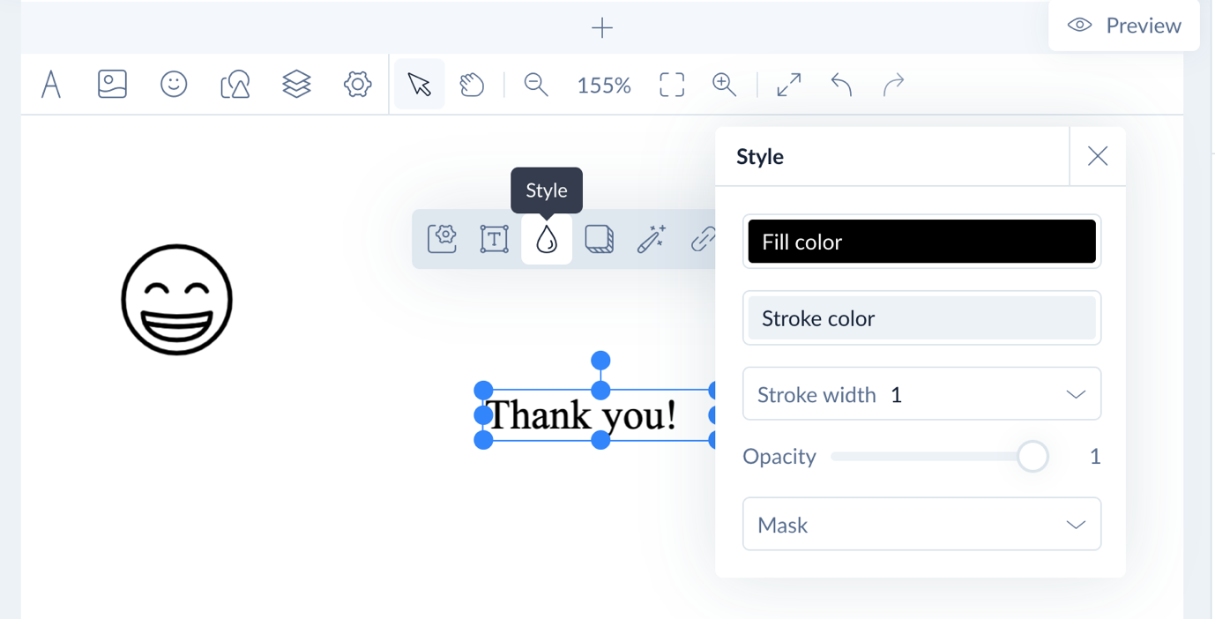
Task: Click the Opacity slider handle
Action: [1032, 457]
